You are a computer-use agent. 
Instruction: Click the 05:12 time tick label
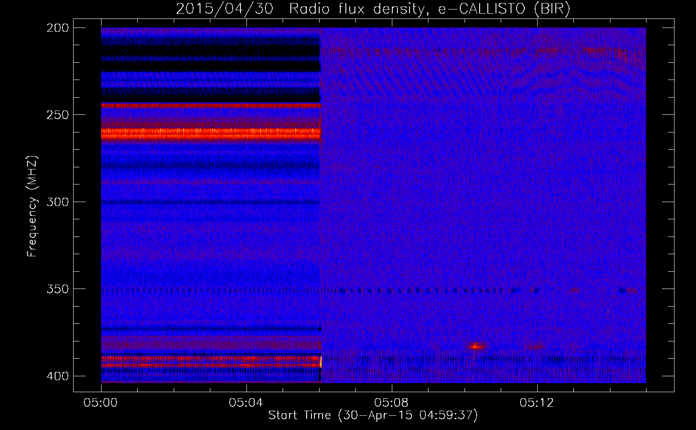tap(537, 403)
